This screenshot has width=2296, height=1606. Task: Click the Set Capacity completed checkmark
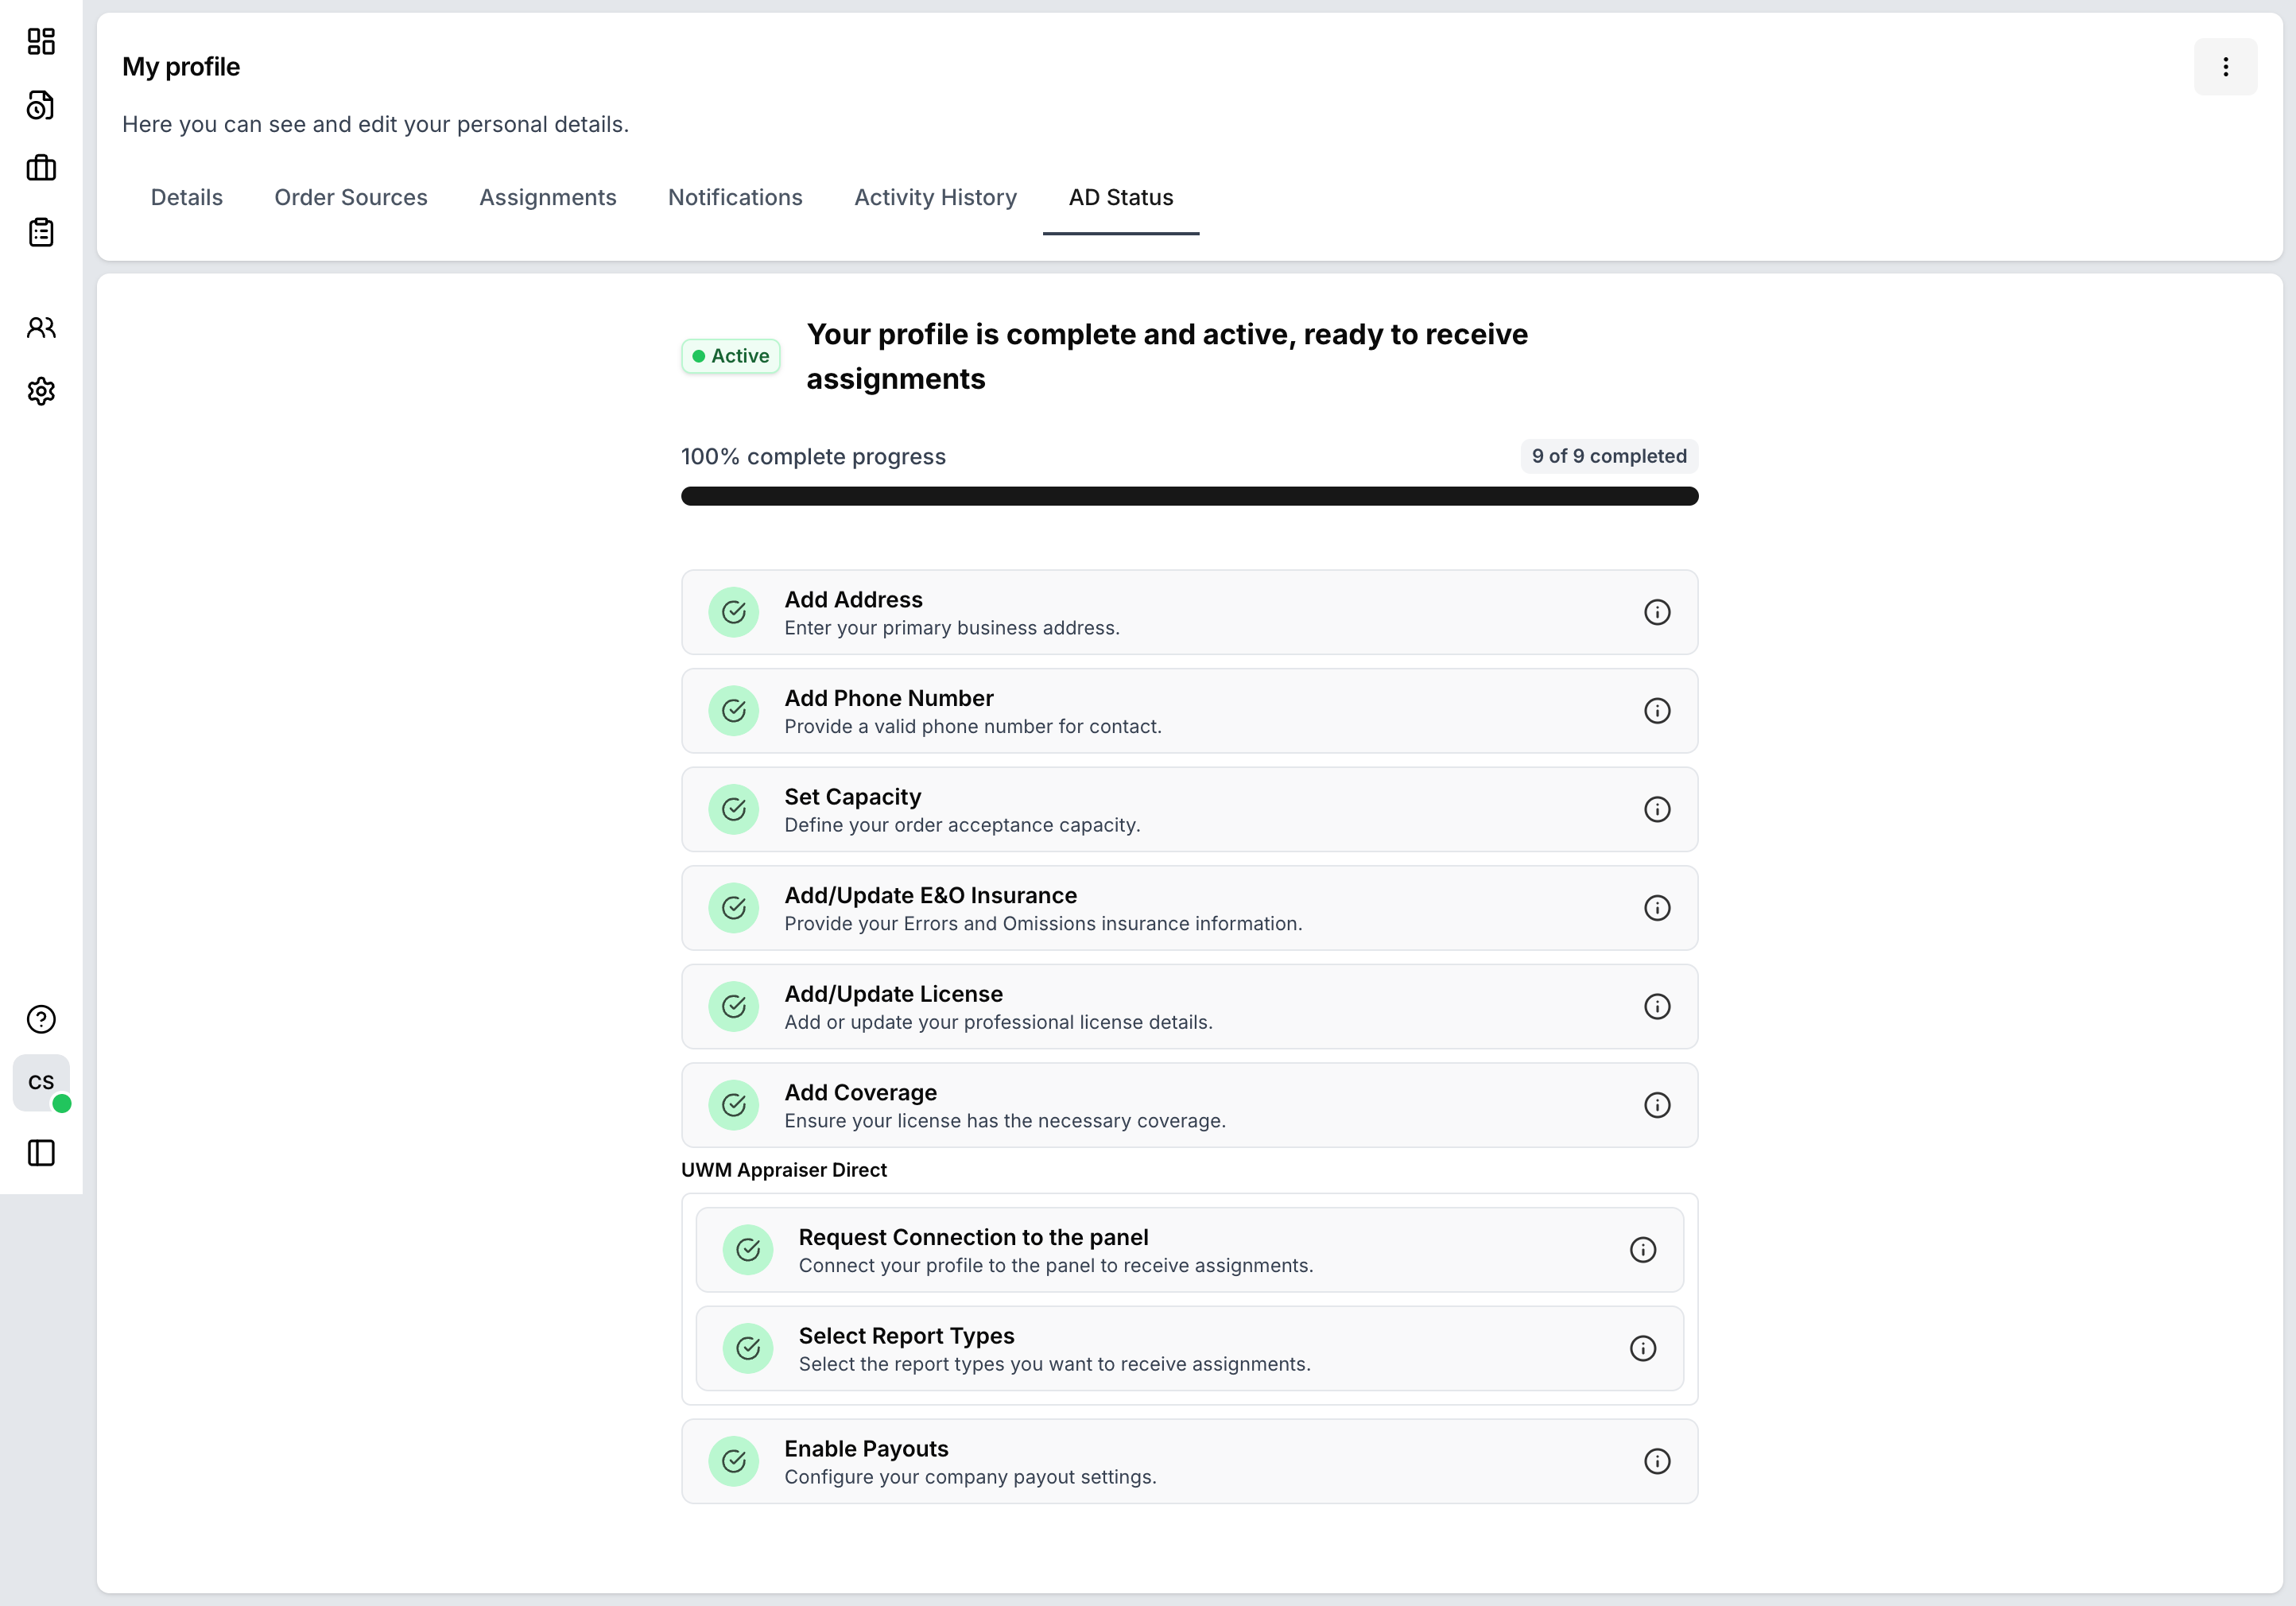tap(734, 809)
